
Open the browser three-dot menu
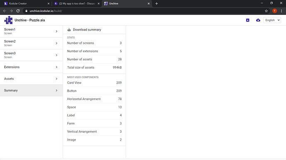281,11
